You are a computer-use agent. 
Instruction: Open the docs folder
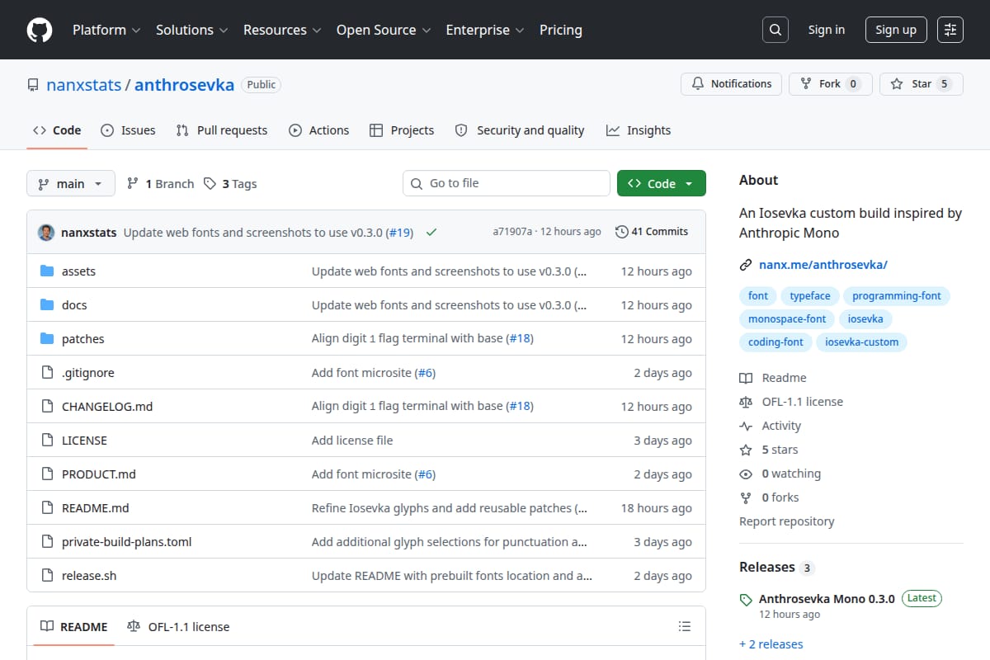[x=74, y=305]
